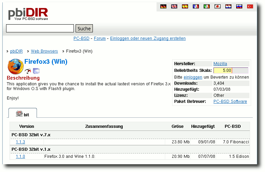The image size is (265, 172).
Task: Focus the search text field
Action: [40, 28]
